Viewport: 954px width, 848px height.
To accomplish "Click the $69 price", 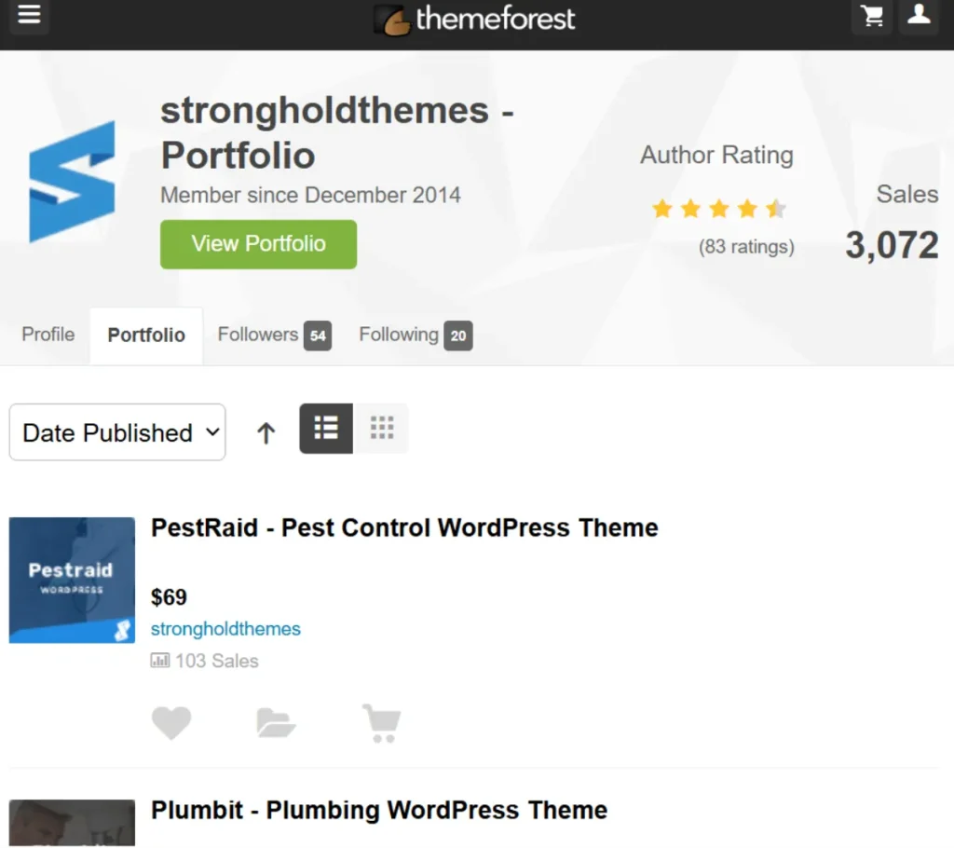I will [169, 597].
